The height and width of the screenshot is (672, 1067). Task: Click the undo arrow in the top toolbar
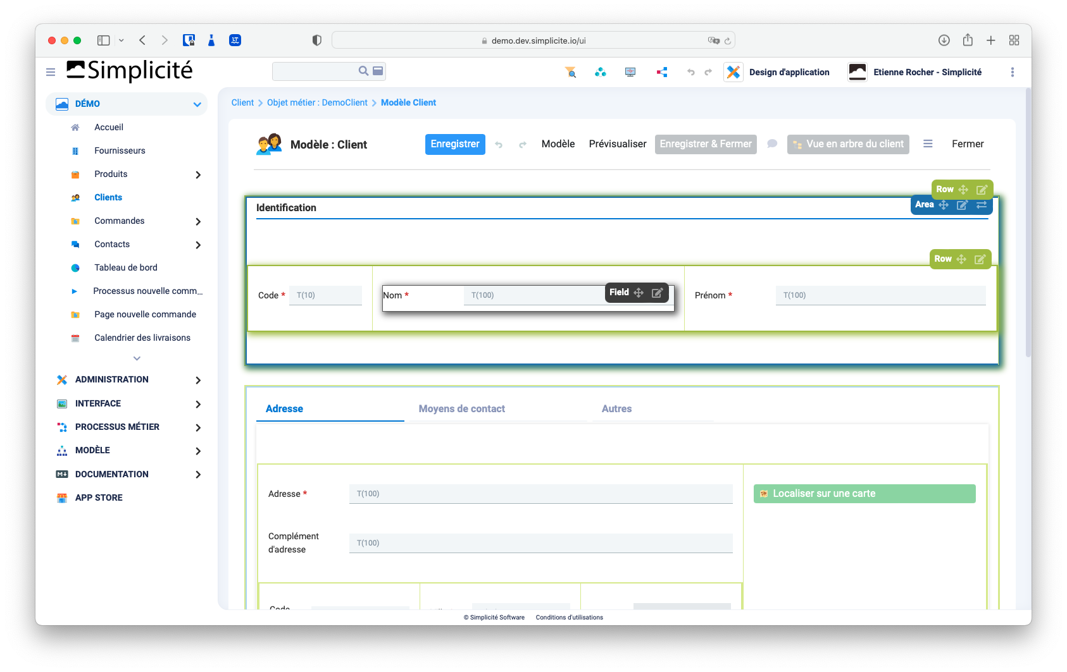(x=690, y=73)
